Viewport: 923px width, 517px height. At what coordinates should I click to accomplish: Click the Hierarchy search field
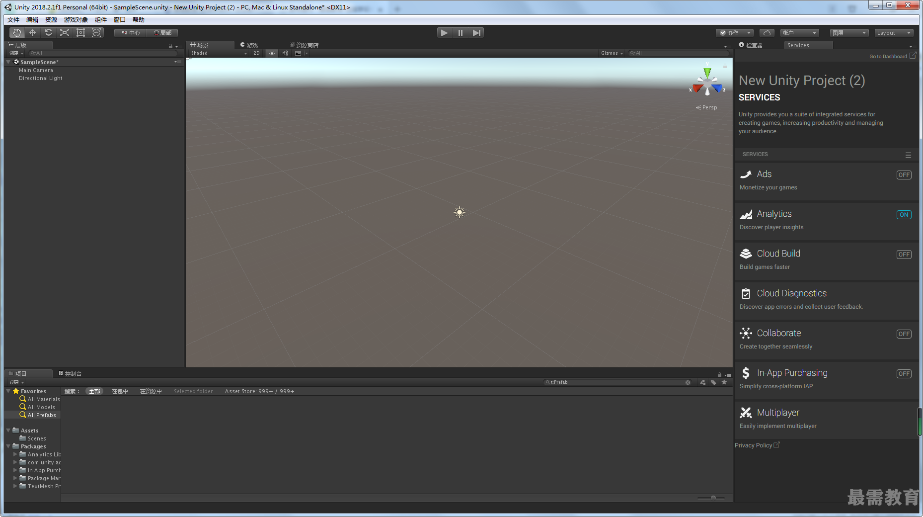103,53
